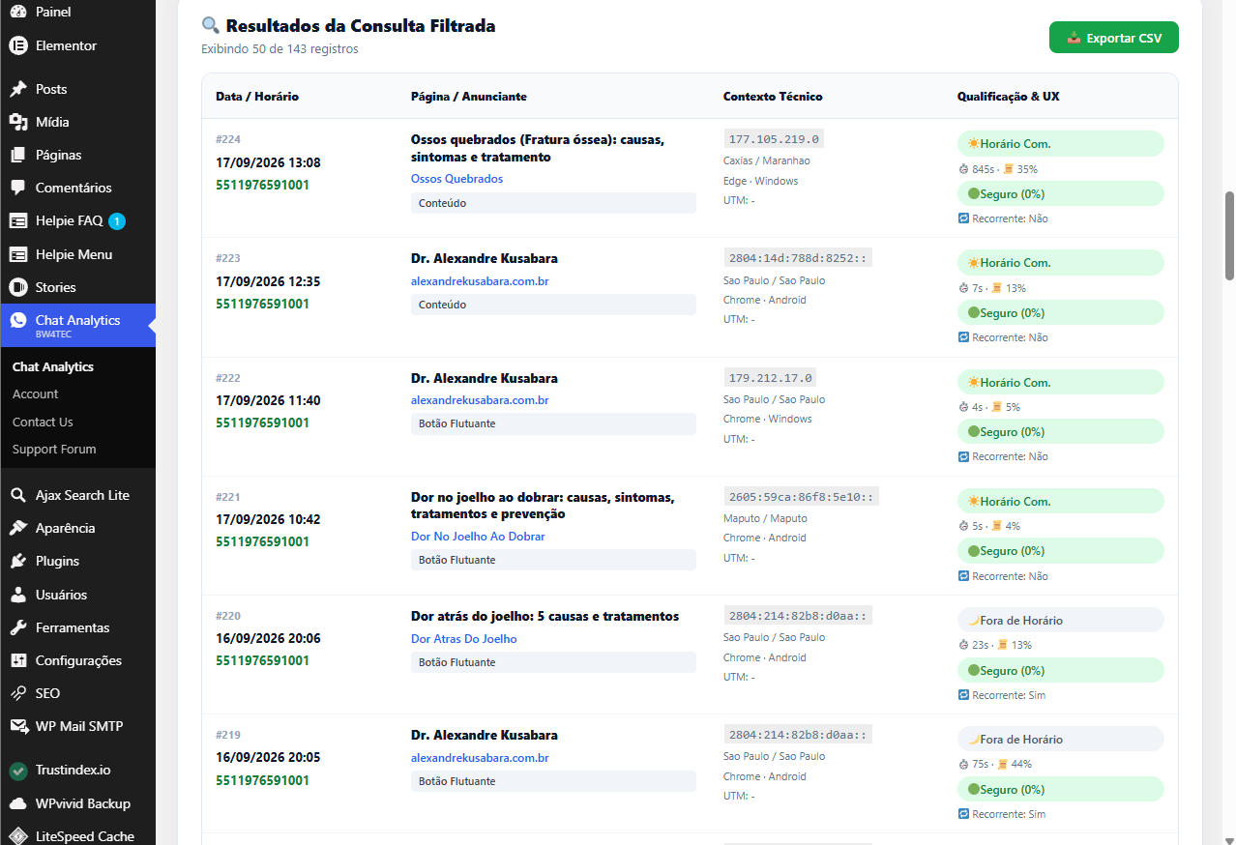Click Seguro (0%) badge in row #221
Viewport: 1236px width, 845px height.
click(1061, 551)
